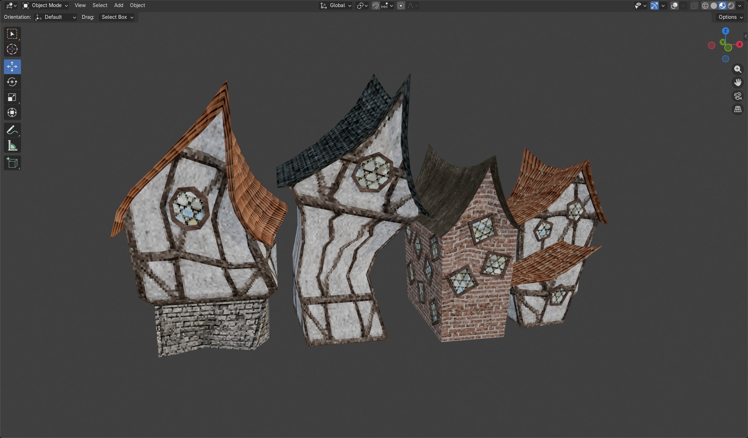
Task: Choose the Transform tool
Action: tap(12, 113)
